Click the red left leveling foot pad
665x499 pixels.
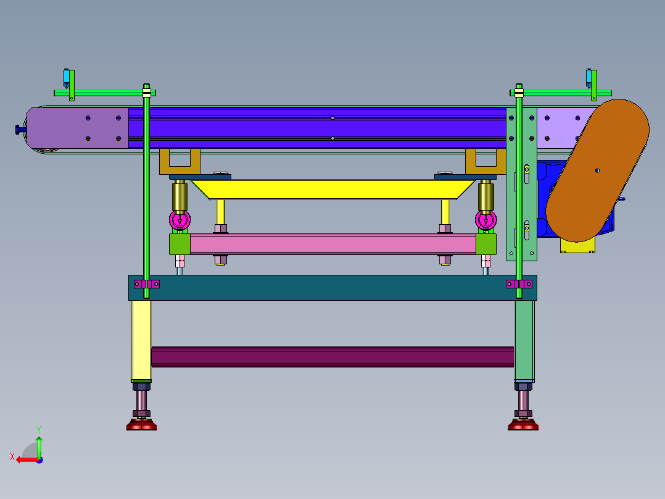(x=141, y=426)
